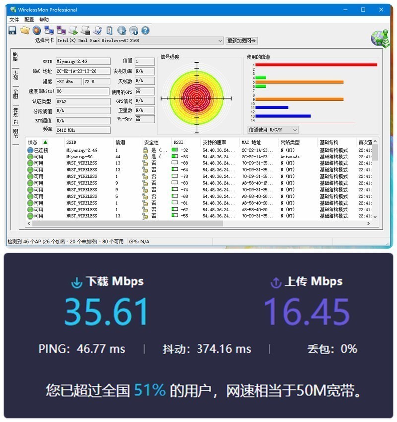397x422 pixels.
Task: Click the start logging scroll icon with green arrow
Action: (x=74, y=30)
